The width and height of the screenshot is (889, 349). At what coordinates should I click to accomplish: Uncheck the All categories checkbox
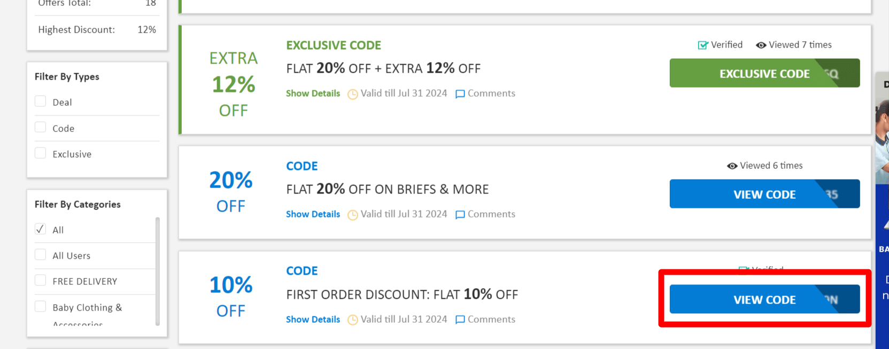[41, 229]
